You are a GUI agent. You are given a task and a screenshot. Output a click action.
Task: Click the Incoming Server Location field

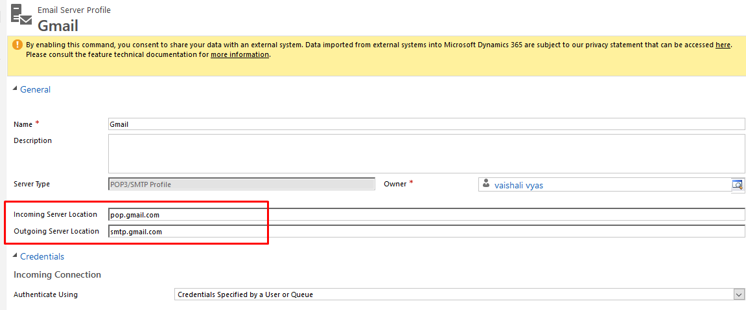426,214
